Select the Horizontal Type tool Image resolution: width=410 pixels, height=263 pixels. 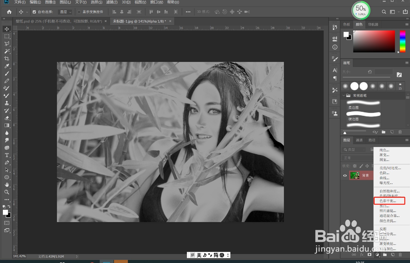coord(7,155)
